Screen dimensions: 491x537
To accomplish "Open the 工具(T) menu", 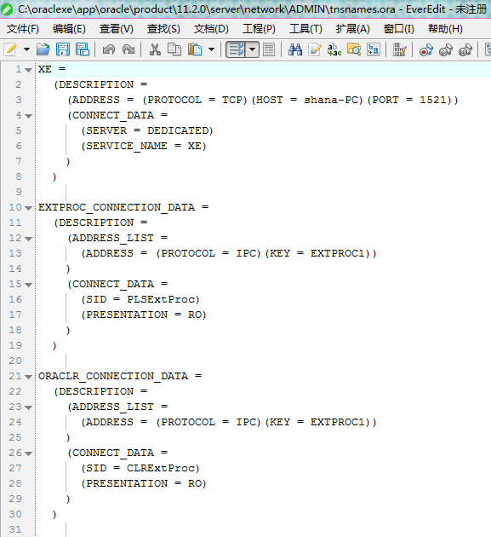I will [x=305, y=29].
